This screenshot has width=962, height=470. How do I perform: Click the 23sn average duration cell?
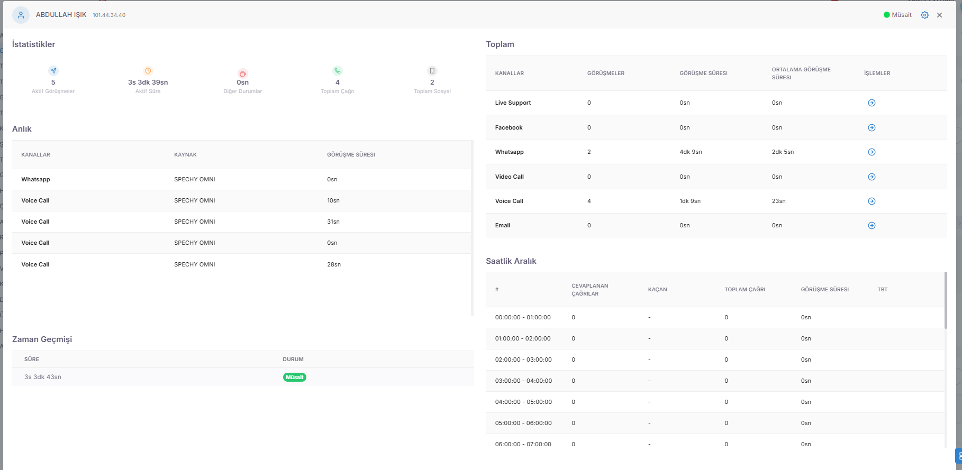tap(778, 201)
